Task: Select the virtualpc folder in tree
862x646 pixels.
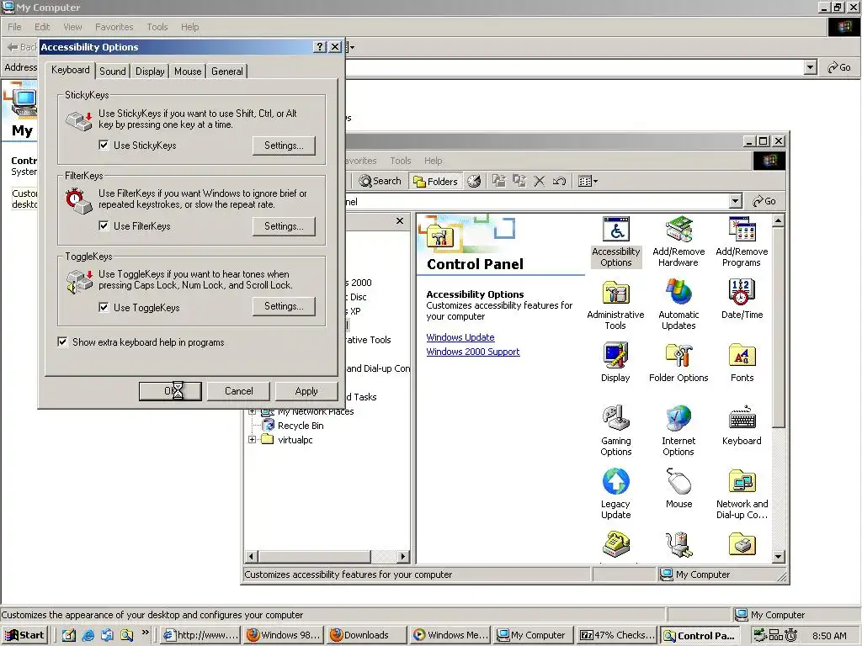Action: point(295,439)
